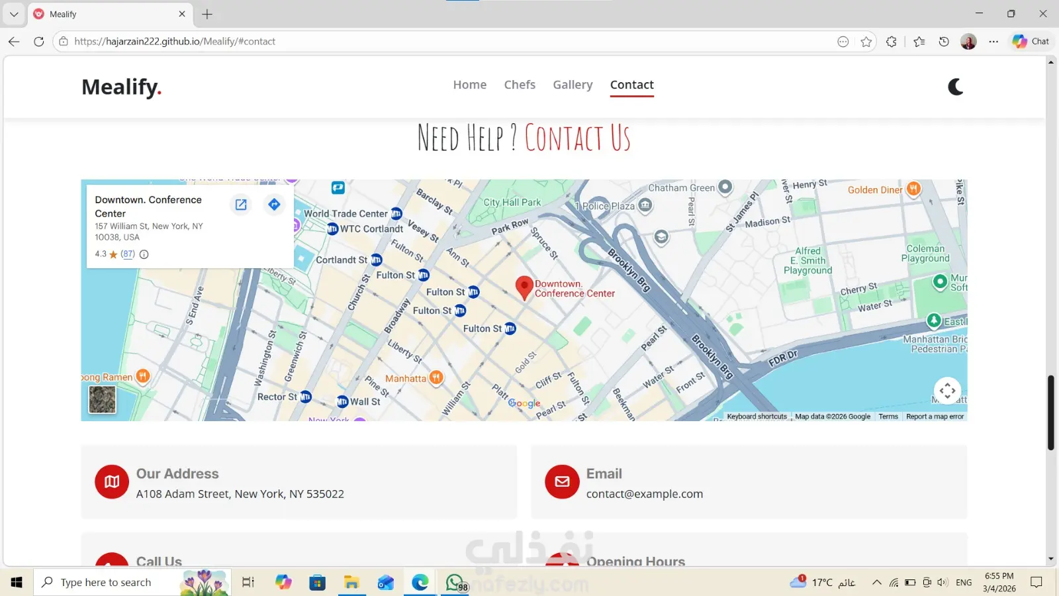Screen dimensions: 1059x596
Task: Click the Eastl green park marker
Action: point(934,321)
